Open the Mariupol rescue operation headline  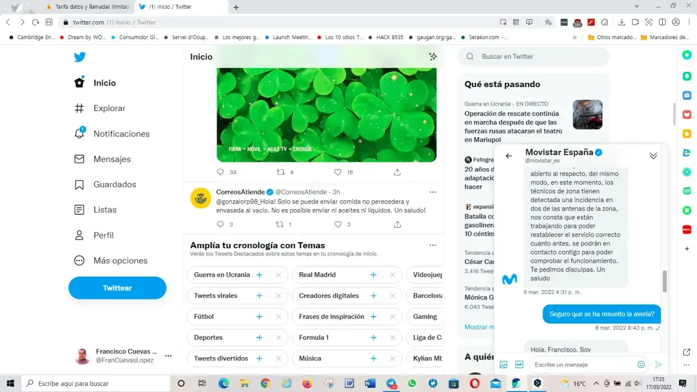pyautogui.click(x=512, y=127)
